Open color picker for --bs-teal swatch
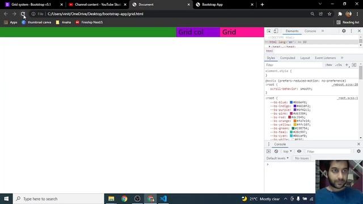Screen dimensions: 363x204 291,132
